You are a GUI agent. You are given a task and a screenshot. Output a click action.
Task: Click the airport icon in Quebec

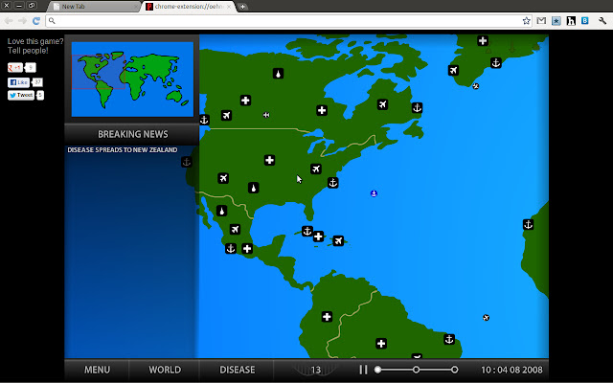pos(382,104)
